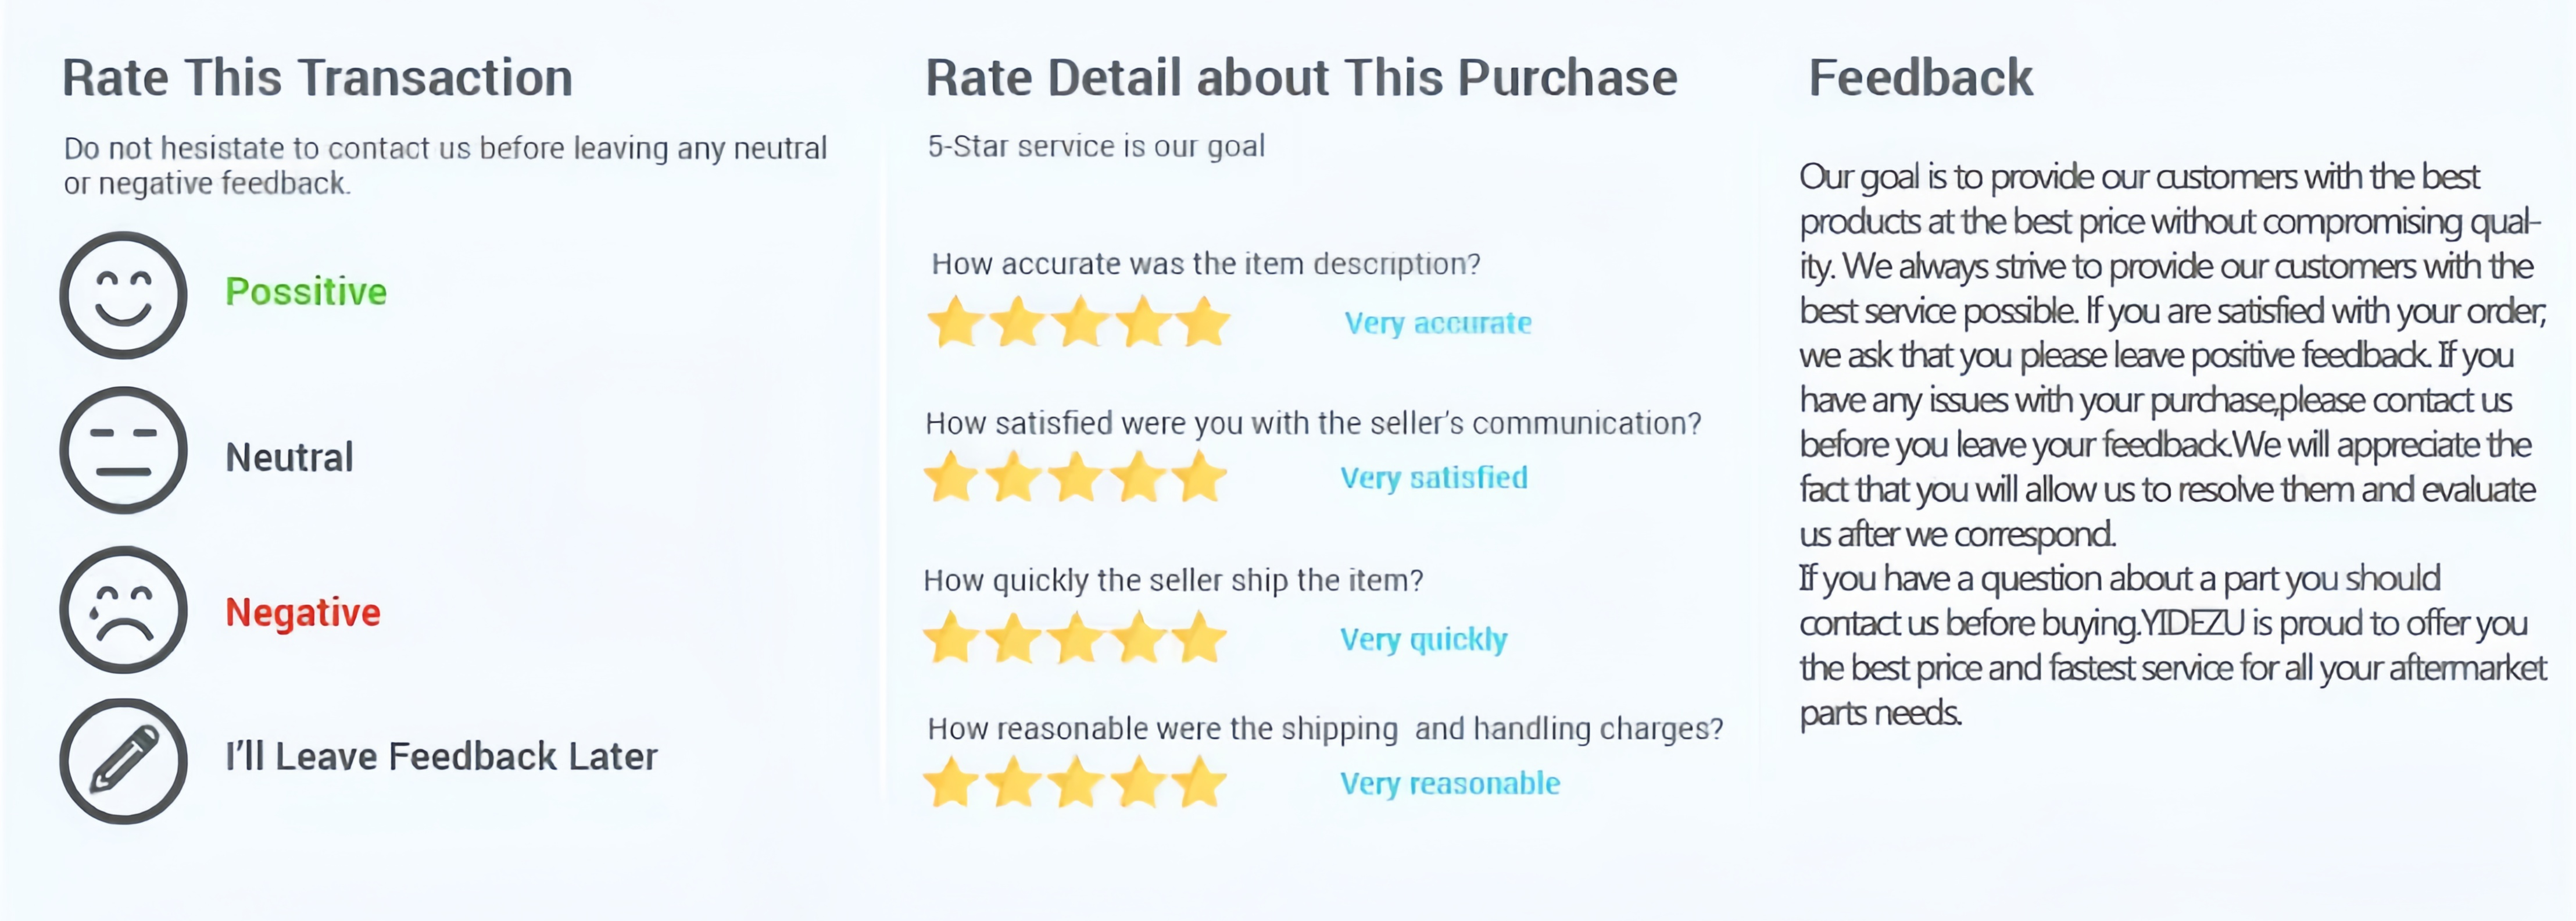Screen dimensions: 2576x921
Task: Click the red Negative label
Action: coord(303,612)
